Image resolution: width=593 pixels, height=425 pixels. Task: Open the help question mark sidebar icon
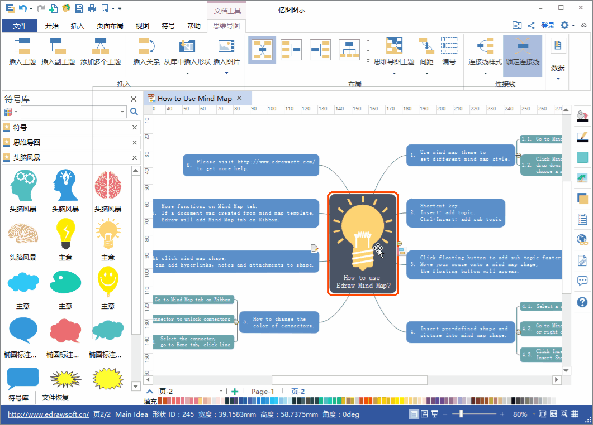click(582, 302)
